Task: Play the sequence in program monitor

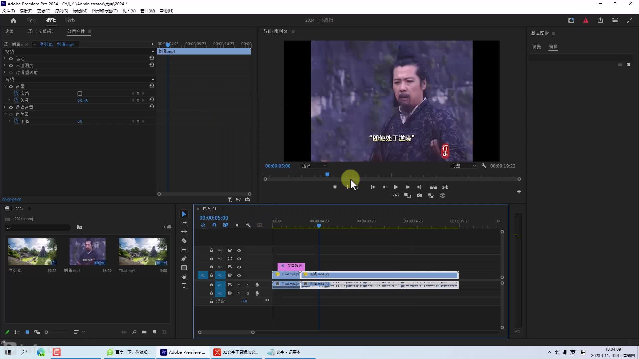Action: (x=396, y=187)
